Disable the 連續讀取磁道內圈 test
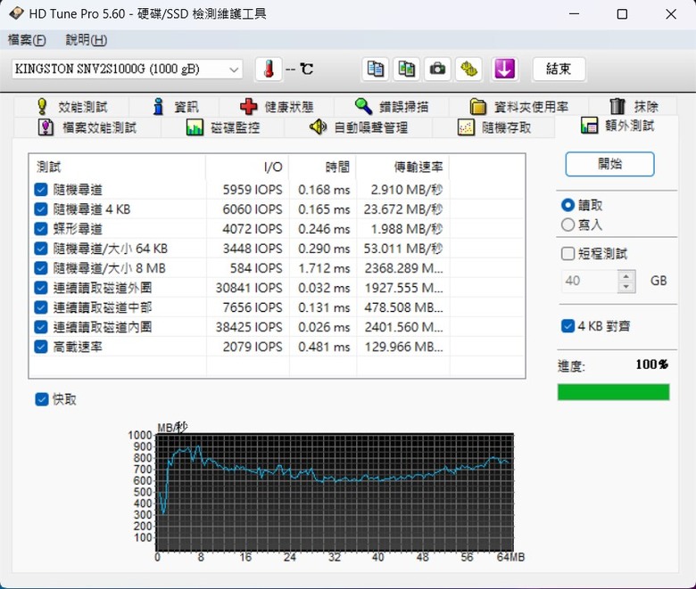The height and width of the screenshot is (589, 696). point(41,327)
